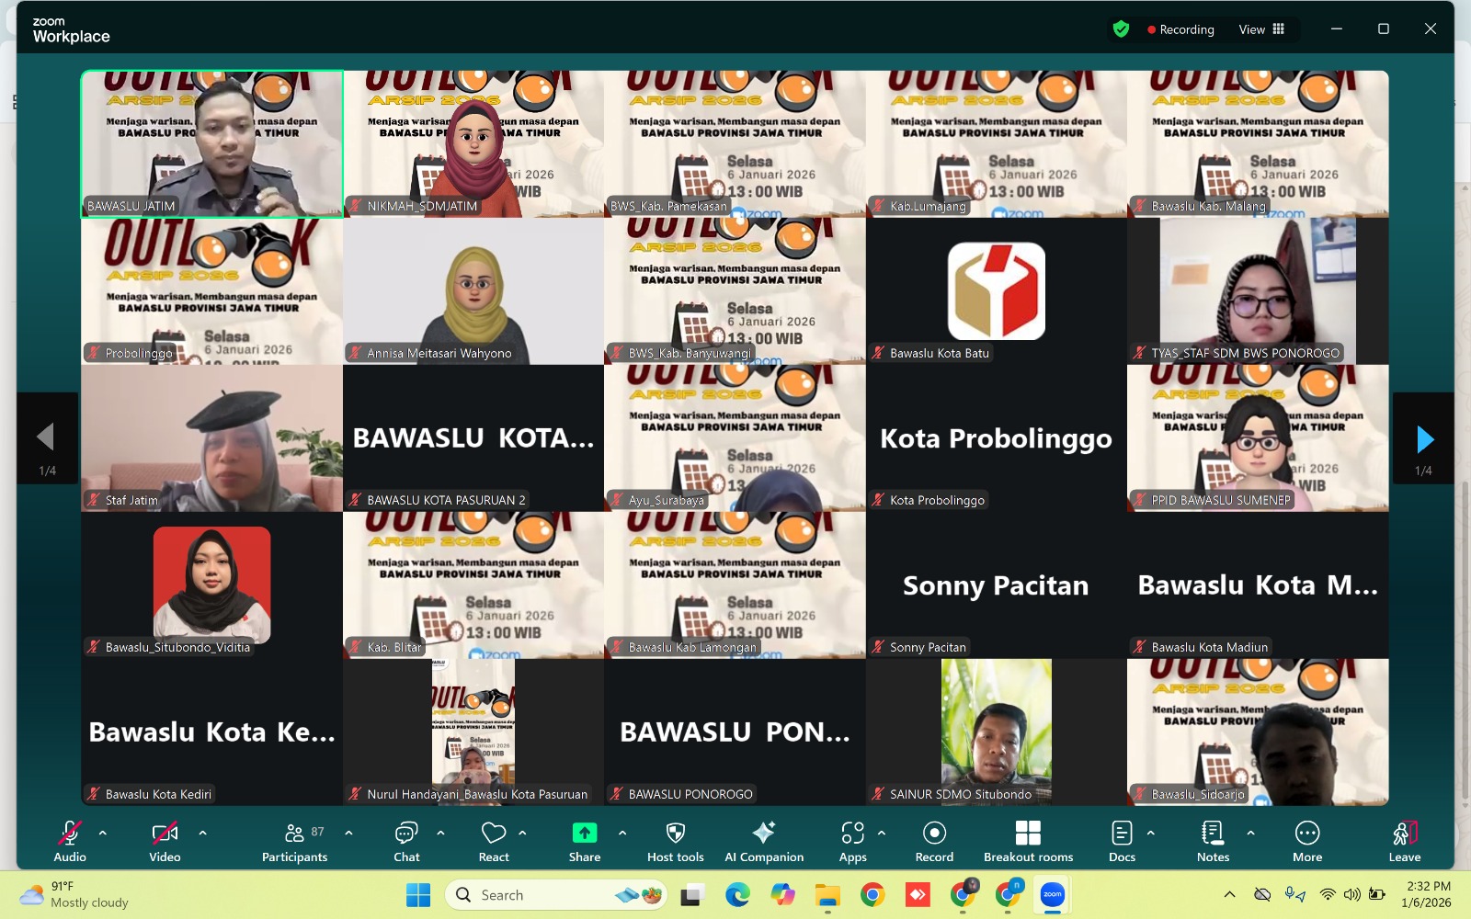1471x919 pixels.
Task: Open the Notes options chevron
Action: point(1249,834)
